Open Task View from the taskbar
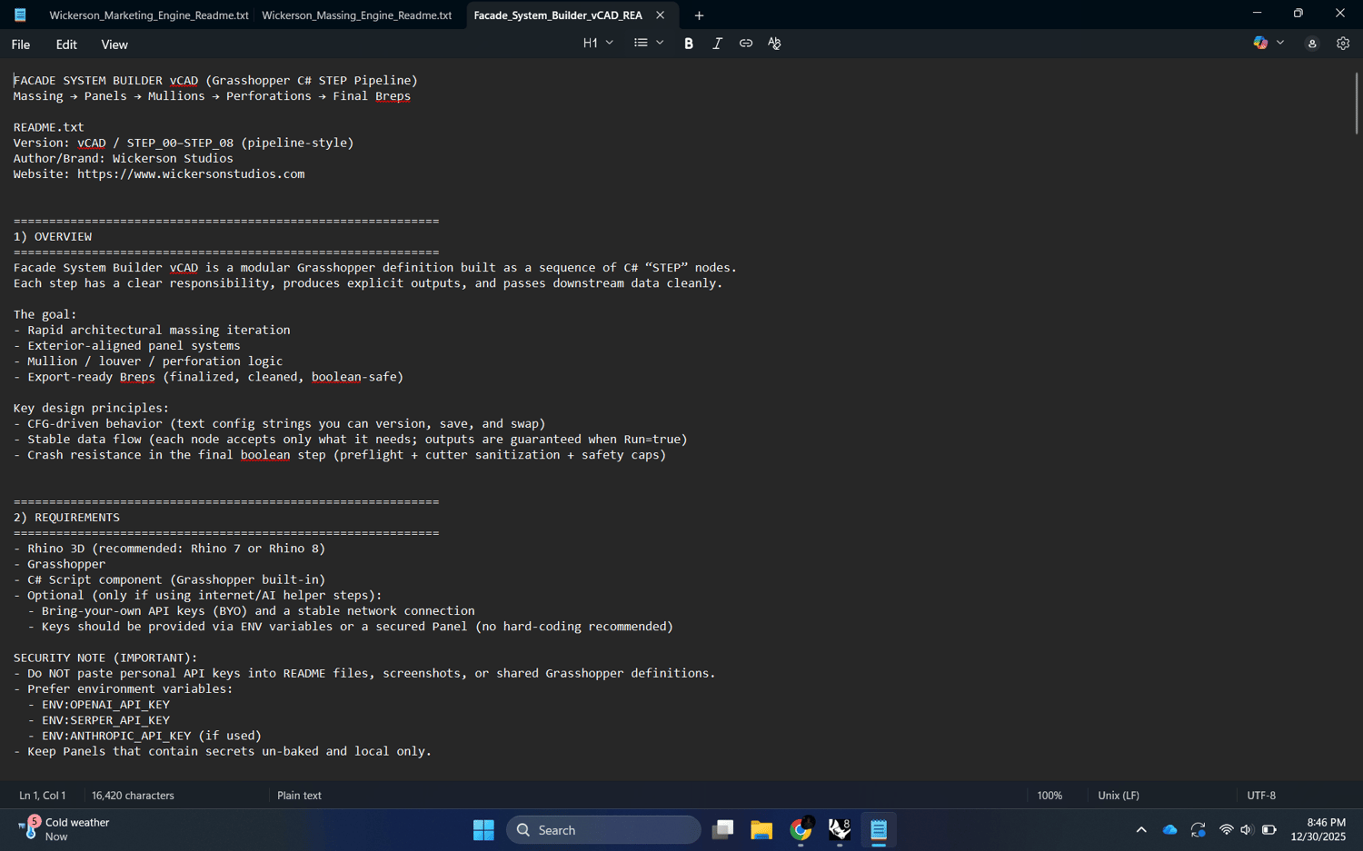The height and width of the screenshot is (851, 1363). coord(723,830)
